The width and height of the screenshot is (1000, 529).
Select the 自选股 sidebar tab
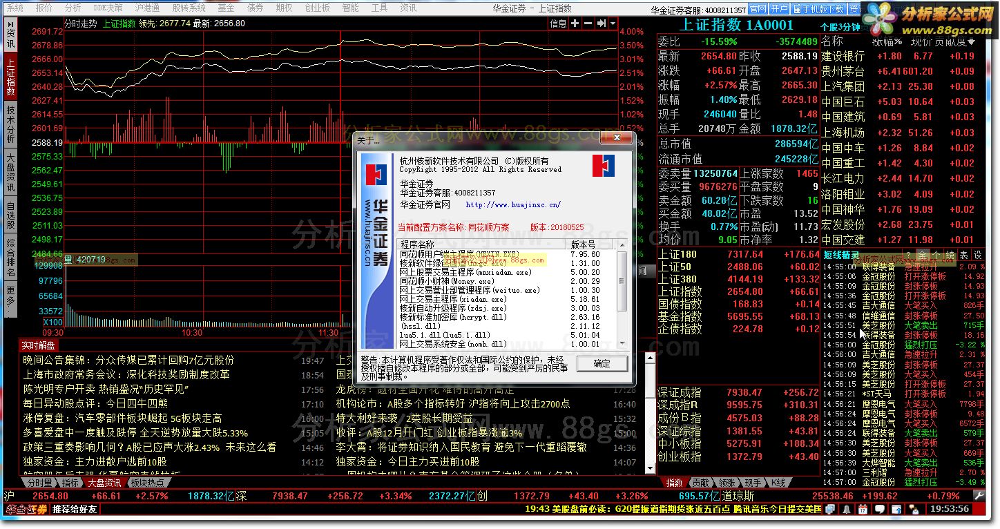point(10,215)
